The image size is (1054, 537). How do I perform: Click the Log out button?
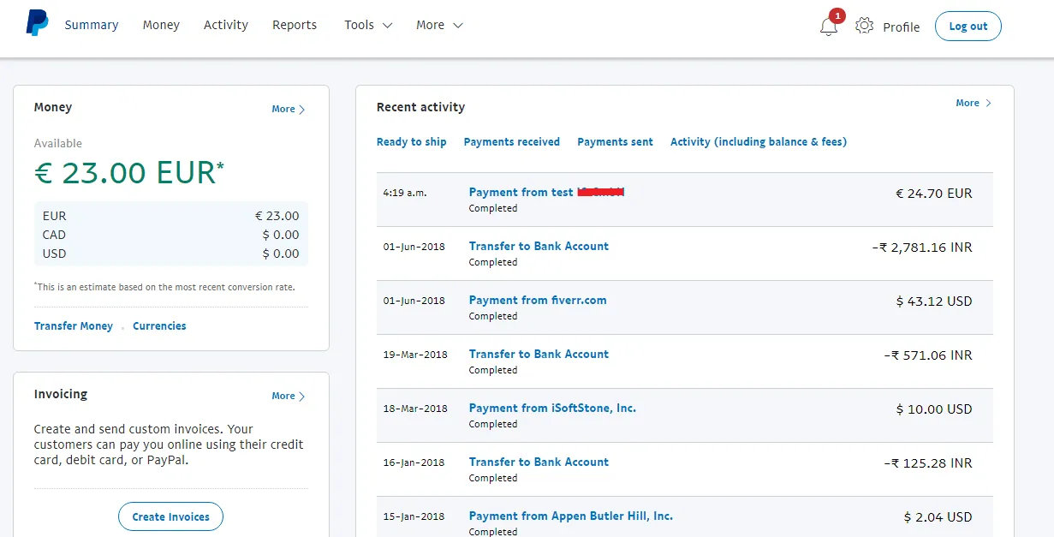[968, 26]
